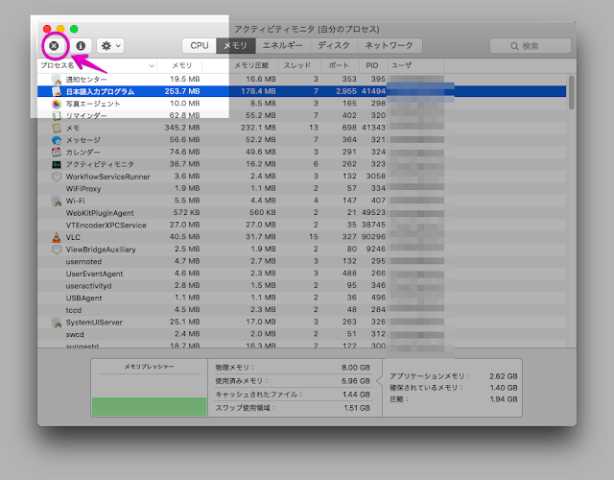Switch to the CPU tab
The image size is (614, 480).
pyautogui.click(x=200, y=45)
